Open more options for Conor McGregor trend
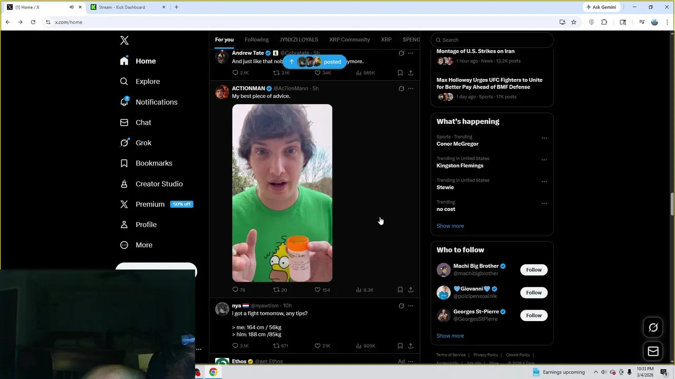Screen dimensions: 675x379 pyautogui.click(x=544, y=138)
